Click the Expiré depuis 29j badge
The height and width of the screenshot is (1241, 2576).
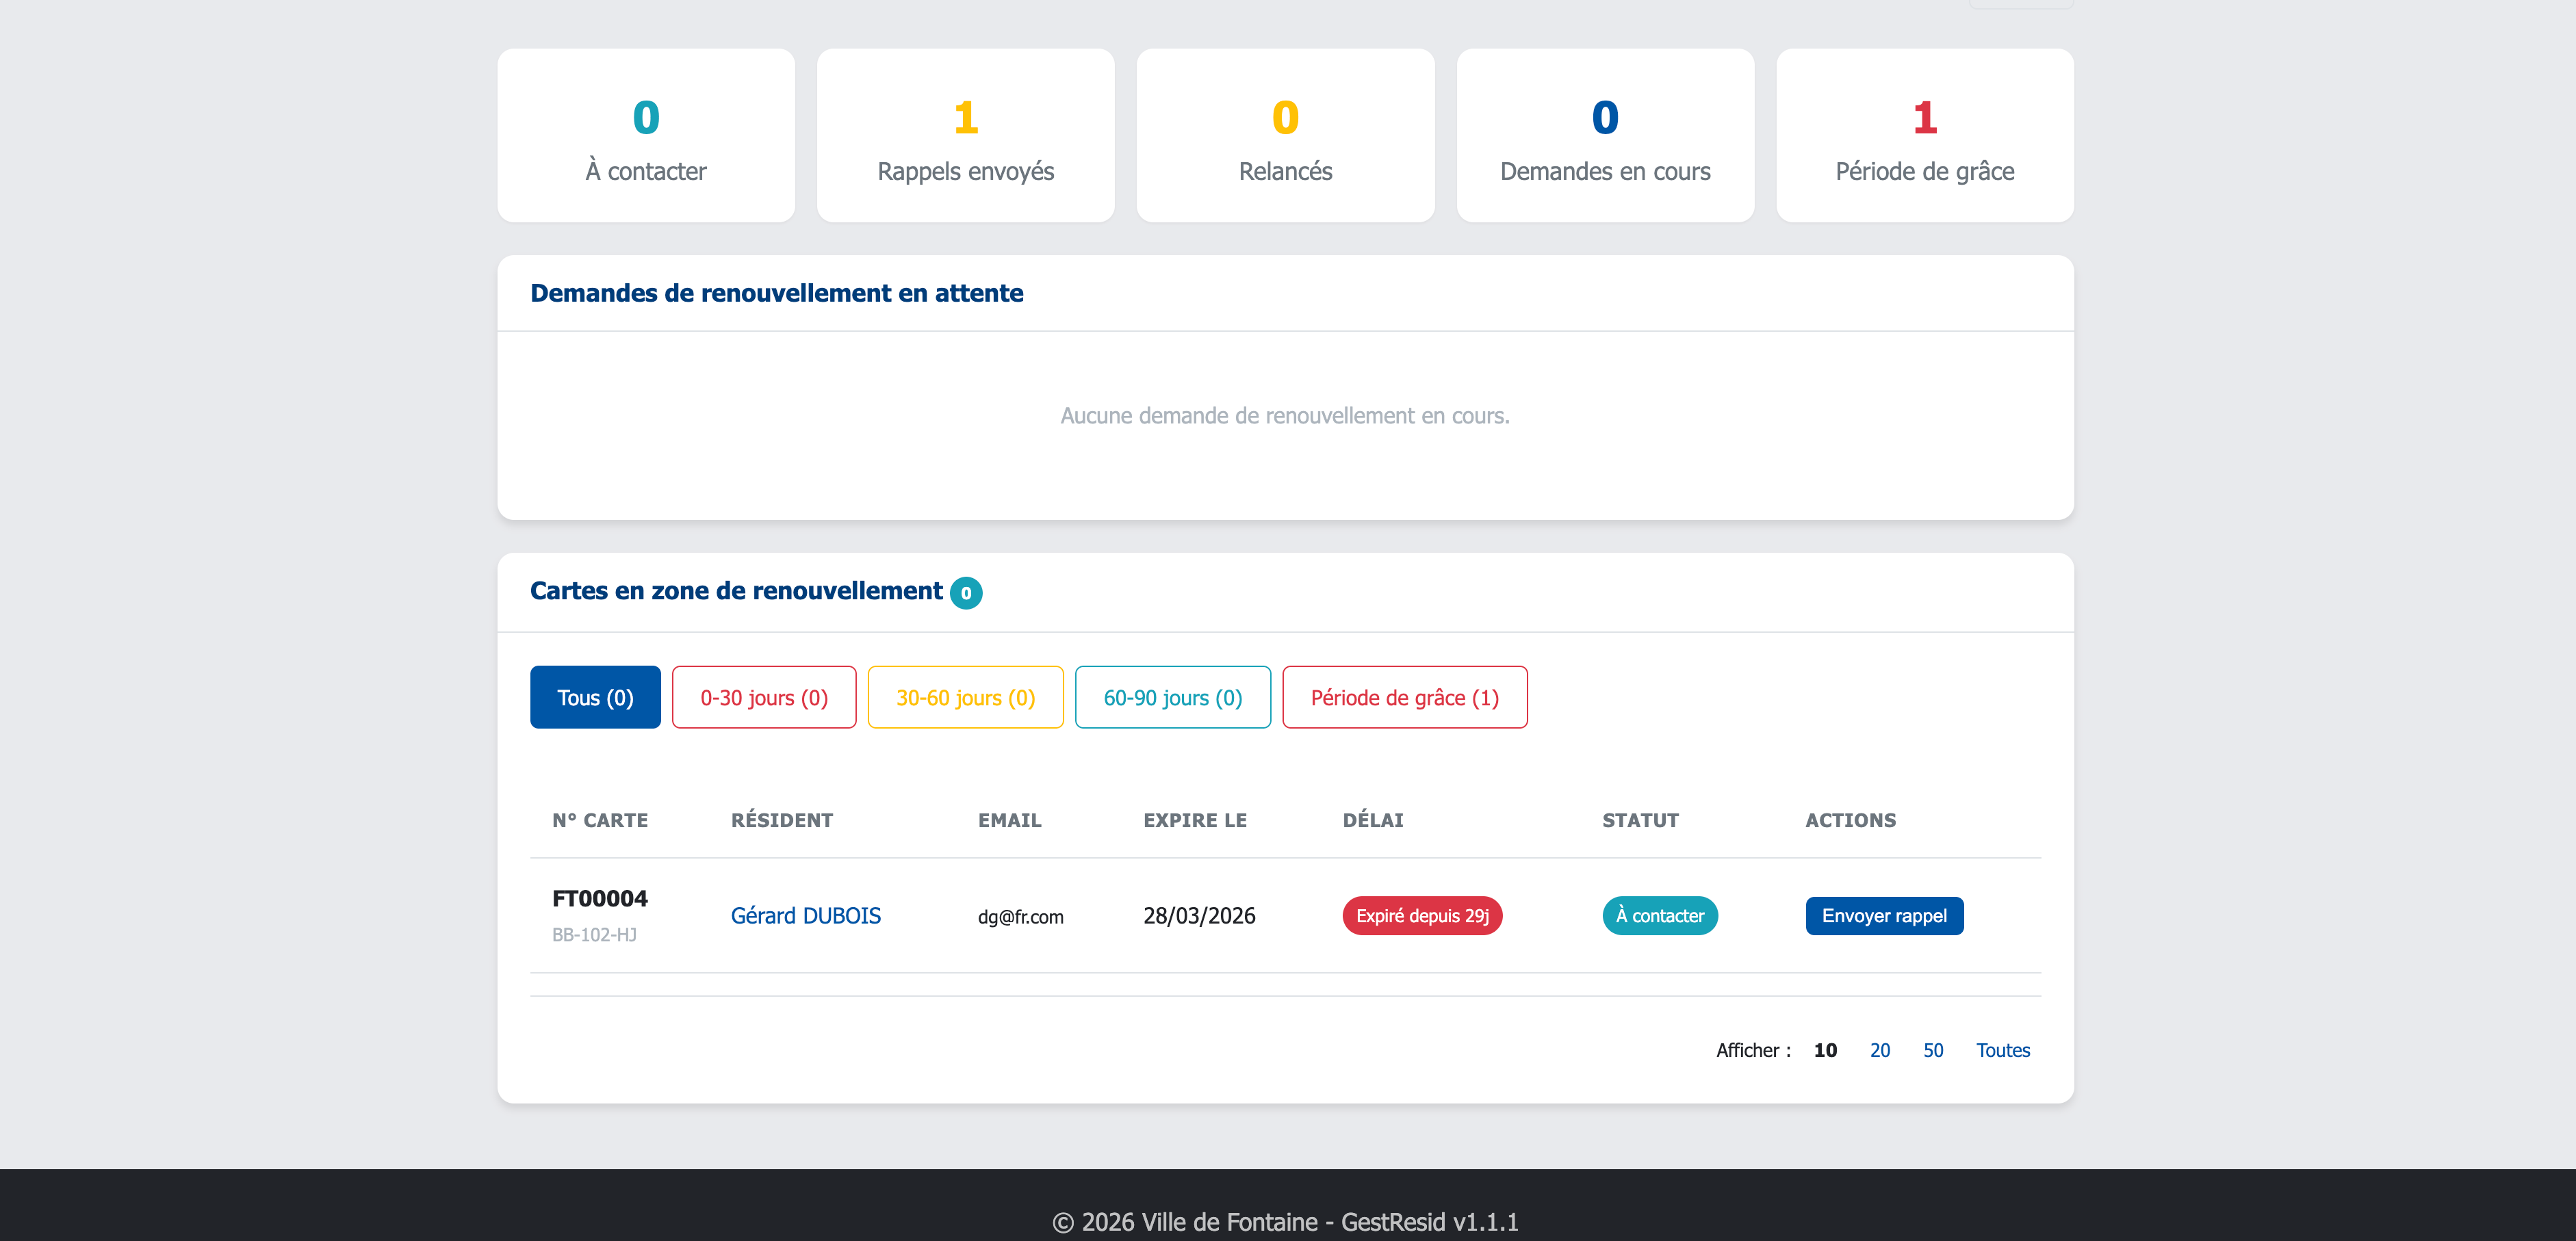(1421, 915)
